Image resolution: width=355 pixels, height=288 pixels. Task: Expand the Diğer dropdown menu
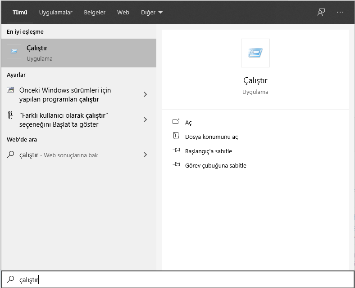[152, 13]
